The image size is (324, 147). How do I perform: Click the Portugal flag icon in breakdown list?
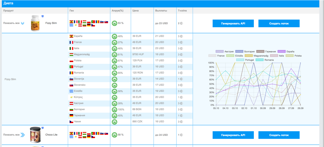click(71, 67)
